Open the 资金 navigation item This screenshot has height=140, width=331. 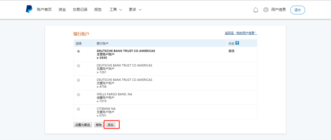click(62, 10)
